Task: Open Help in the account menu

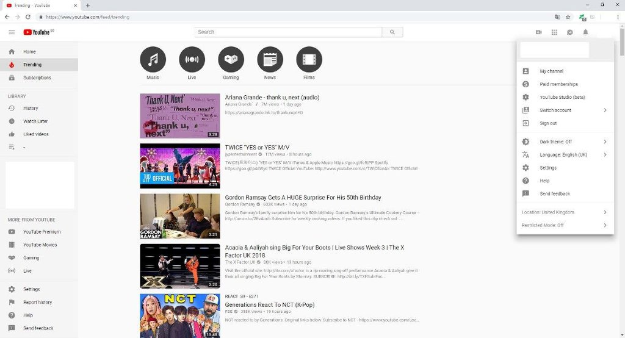Action: 565,181
